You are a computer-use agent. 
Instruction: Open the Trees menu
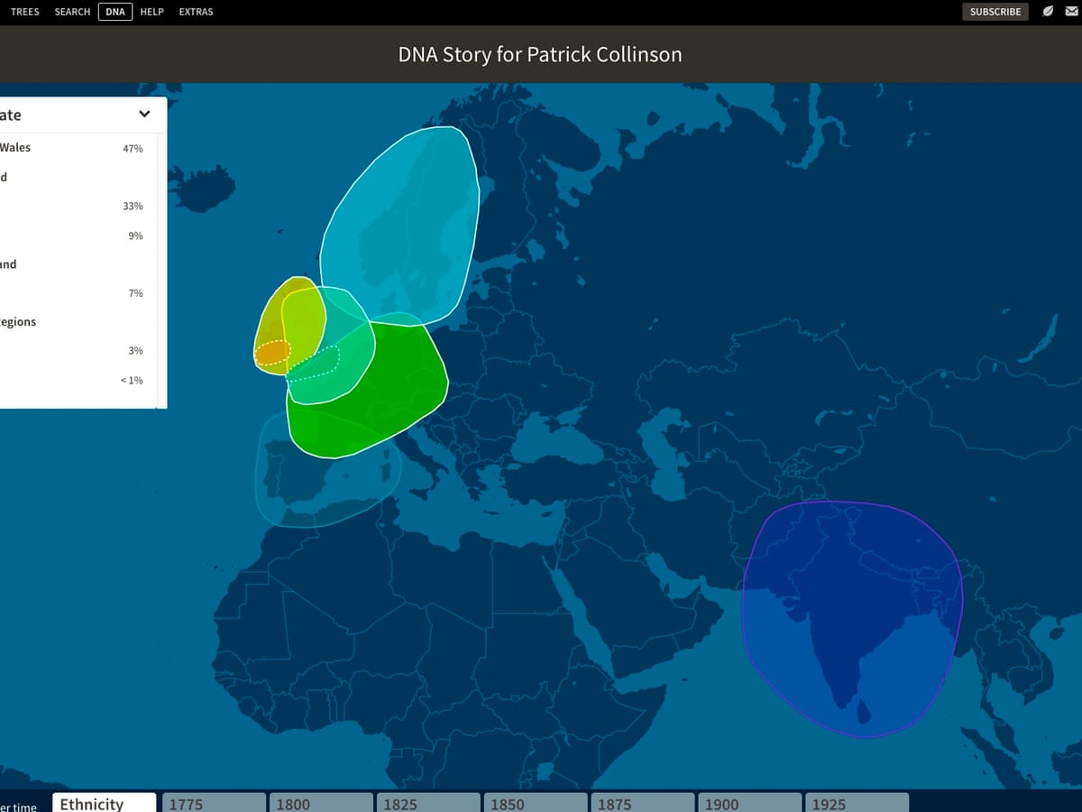(x=24, y=12)
